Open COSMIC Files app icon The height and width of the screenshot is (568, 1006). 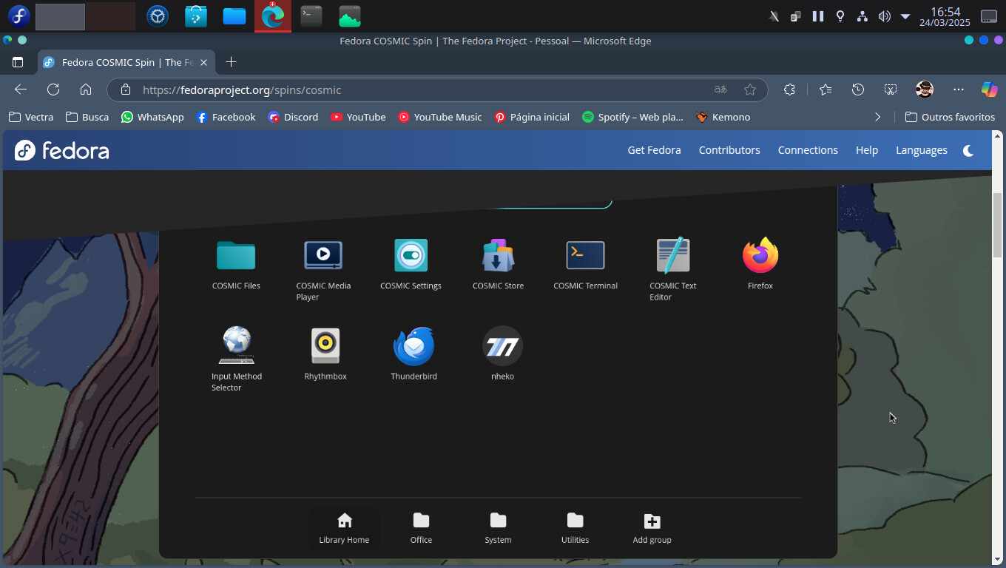click(236, 256)
